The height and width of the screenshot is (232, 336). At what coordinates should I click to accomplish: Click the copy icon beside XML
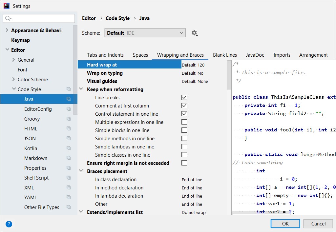(69, 187)
